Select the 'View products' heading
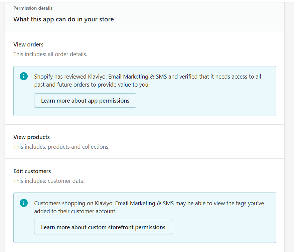This screenshot has height=252, width=294. point(31,137)
